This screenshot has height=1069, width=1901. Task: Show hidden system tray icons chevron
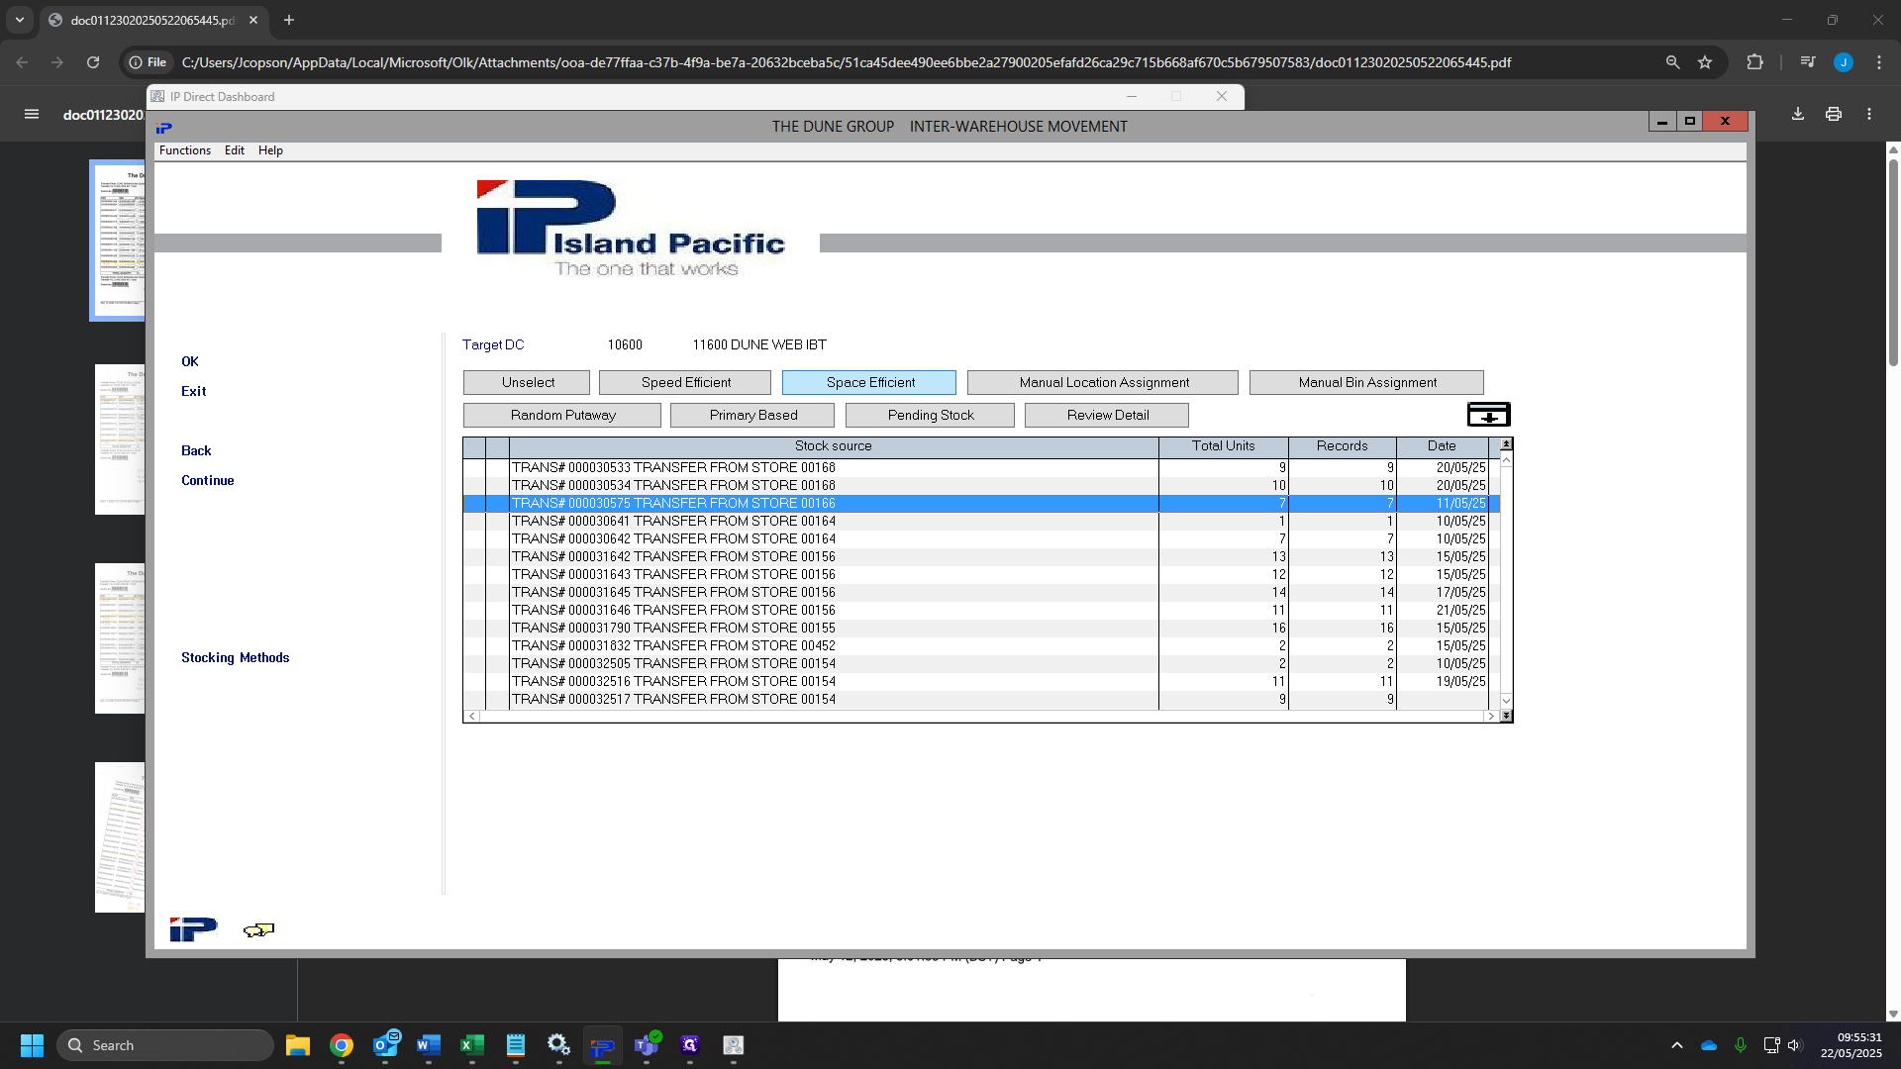click(x=1677, y=1045)
